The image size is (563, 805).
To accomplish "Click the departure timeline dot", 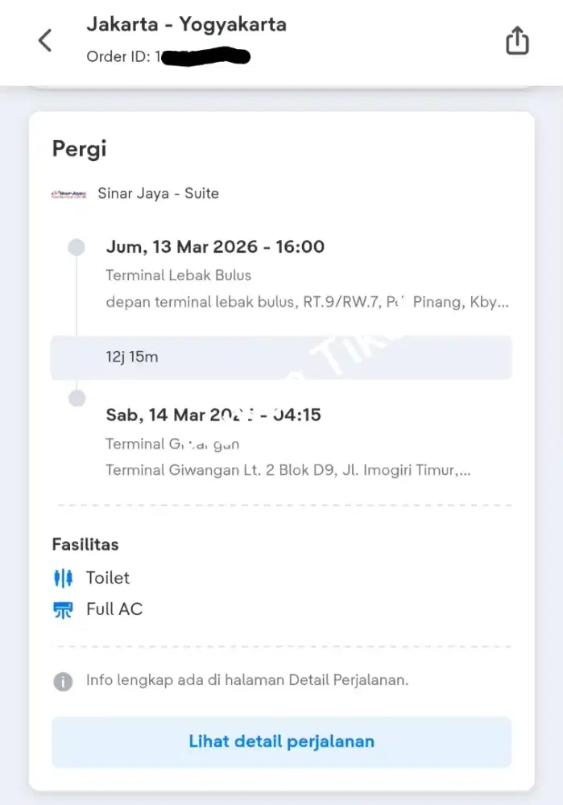I will [77, 247].
